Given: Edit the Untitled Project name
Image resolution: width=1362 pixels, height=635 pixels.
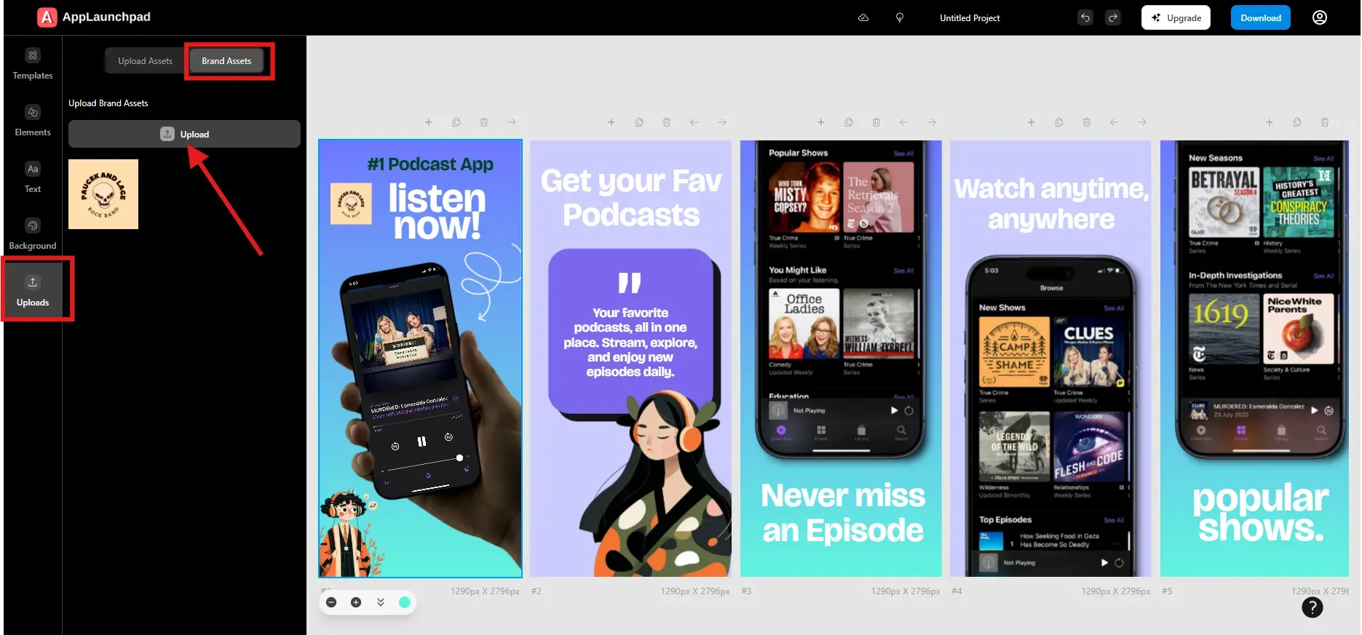Looking at the screenshot, I should 970,18.
